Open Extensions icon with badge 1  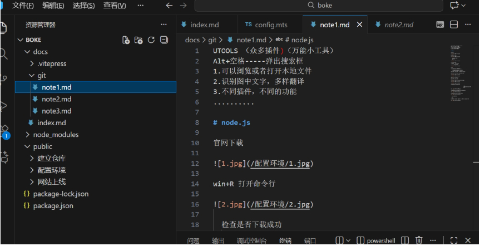(4, 132)
